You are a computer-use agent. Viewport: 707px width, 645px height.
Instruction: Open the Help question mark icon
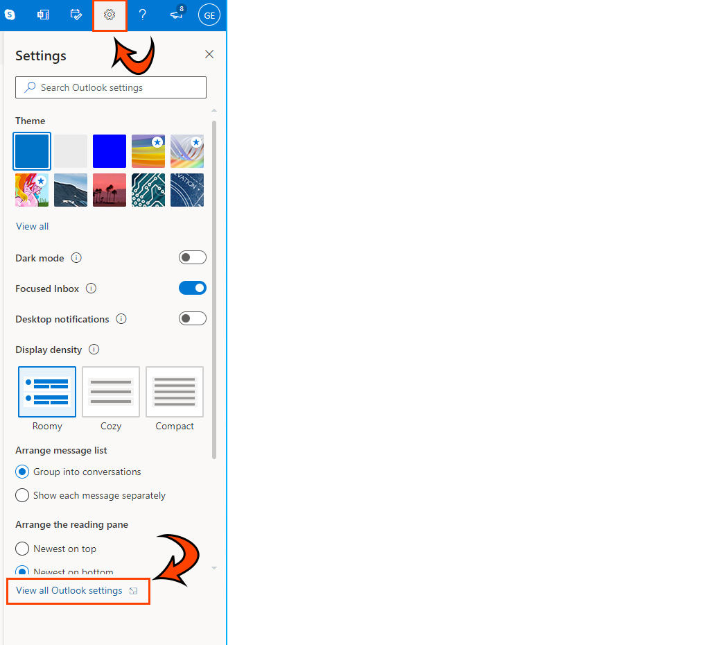[143, 15]
